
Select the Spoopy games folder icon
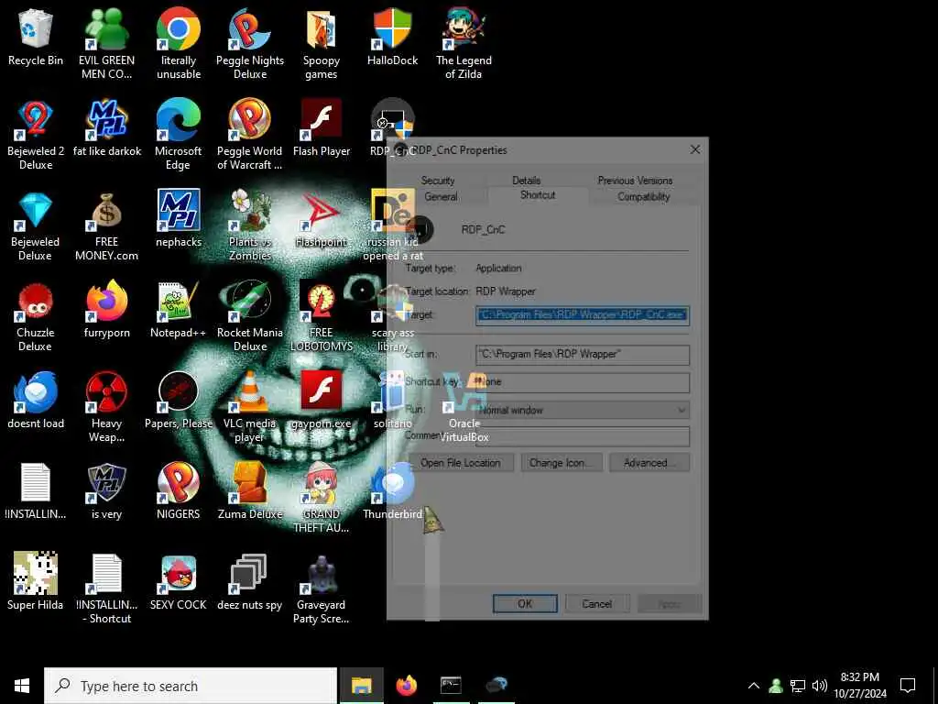pos(322,44)
